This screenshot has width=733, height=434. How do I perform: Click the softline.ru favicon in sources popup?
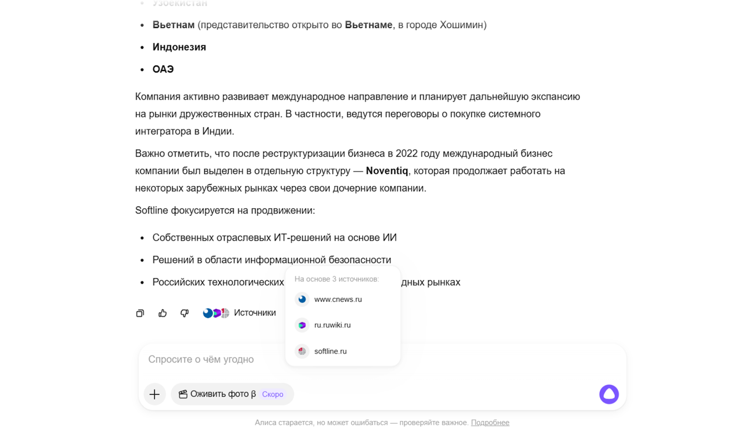click(302, 351)
